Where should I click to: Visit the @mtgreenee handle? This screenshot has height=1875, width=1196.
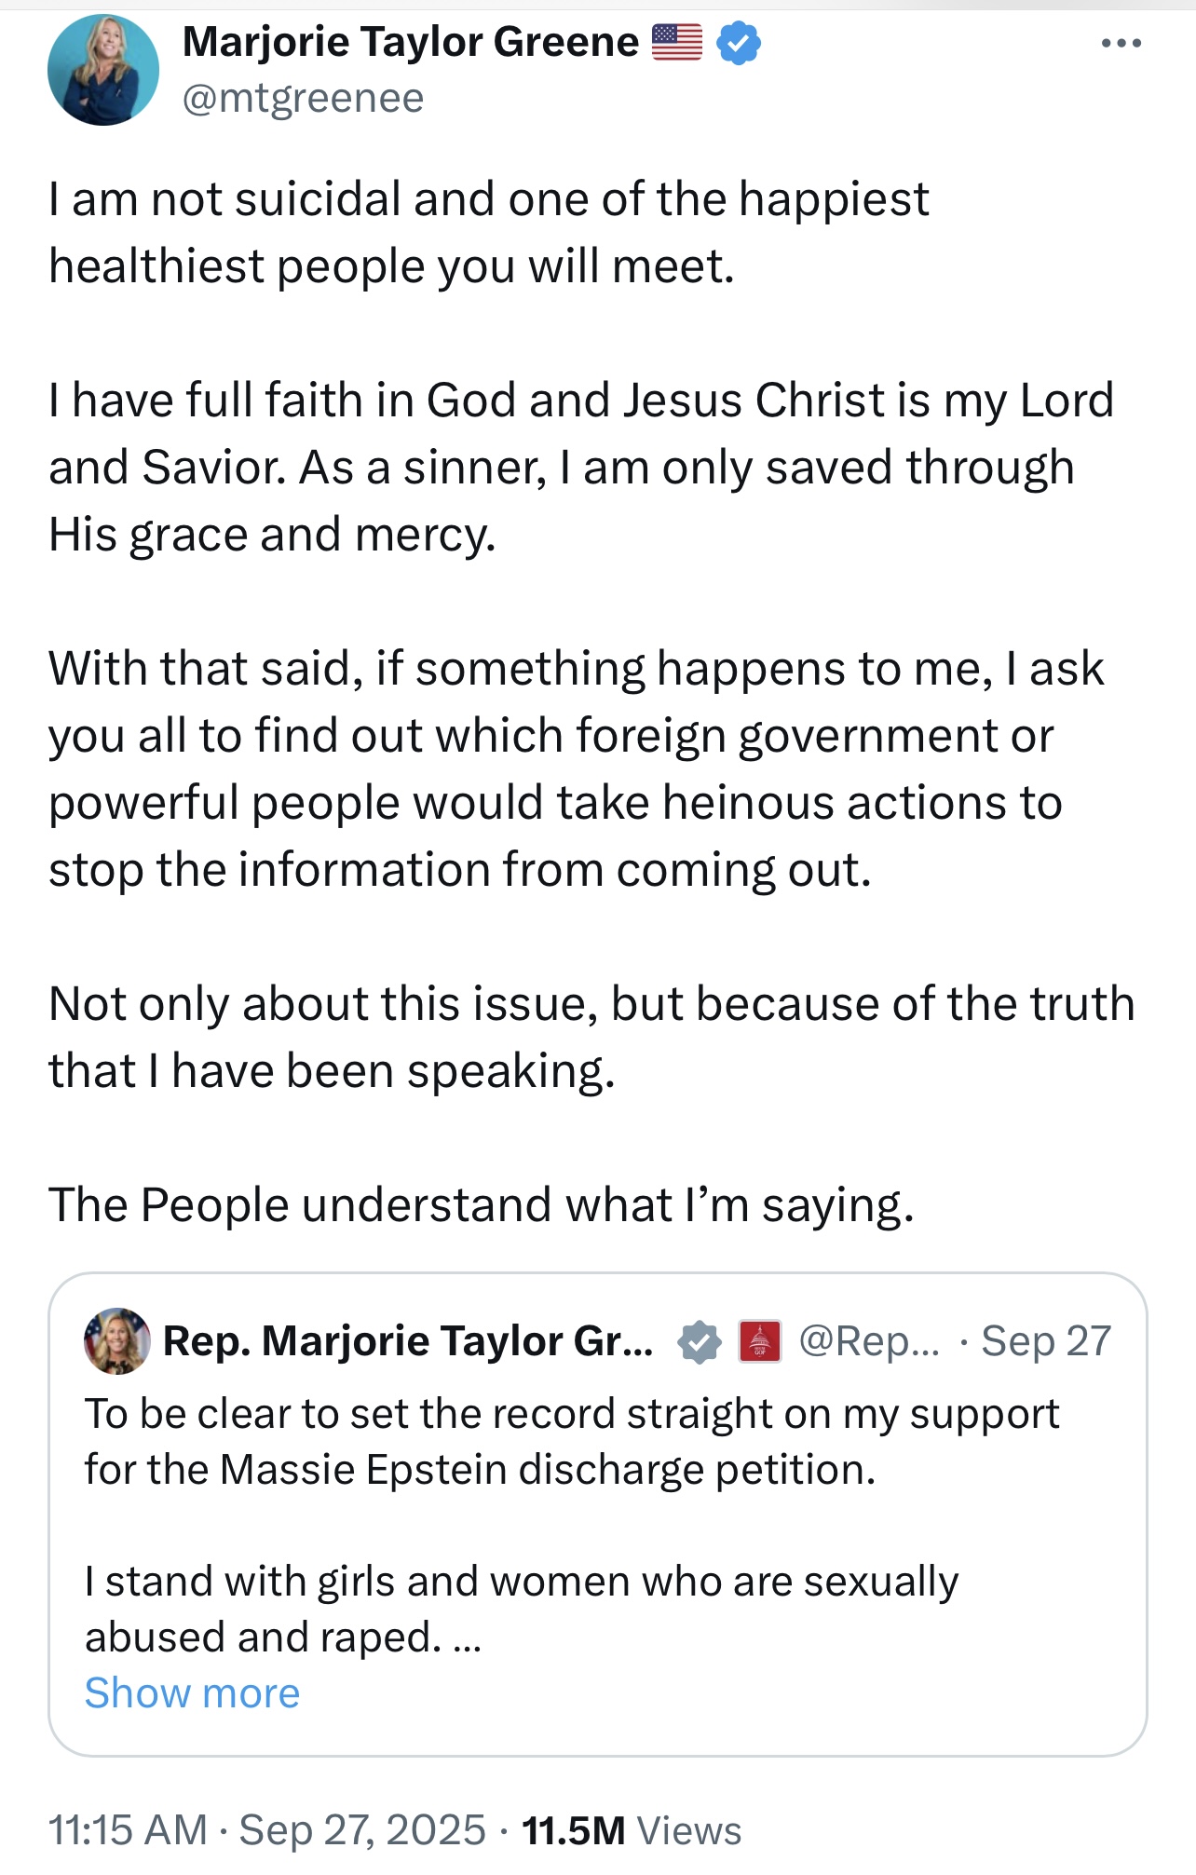tap(303, 98)
